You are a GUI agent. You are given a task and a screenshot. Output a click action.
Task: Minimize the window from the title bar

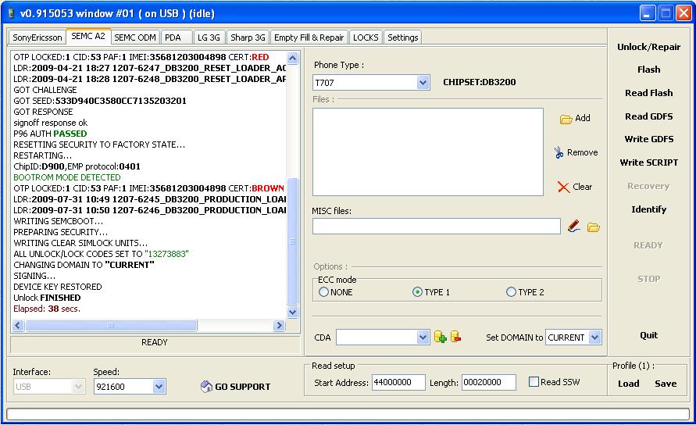pos(647,13)
